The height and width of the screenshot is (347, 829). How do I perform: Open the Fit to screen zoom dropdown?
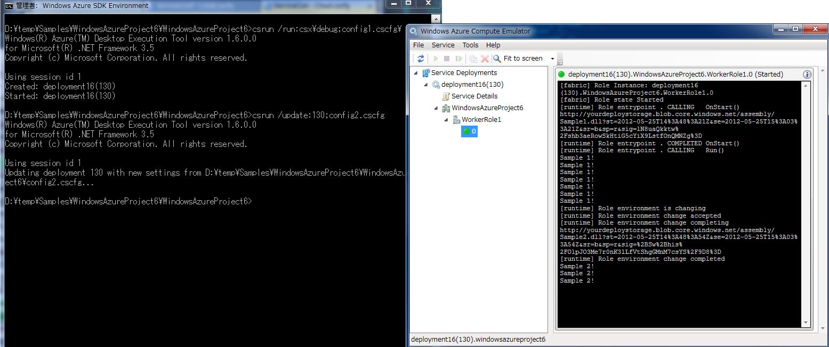click(x=552, y=59)
